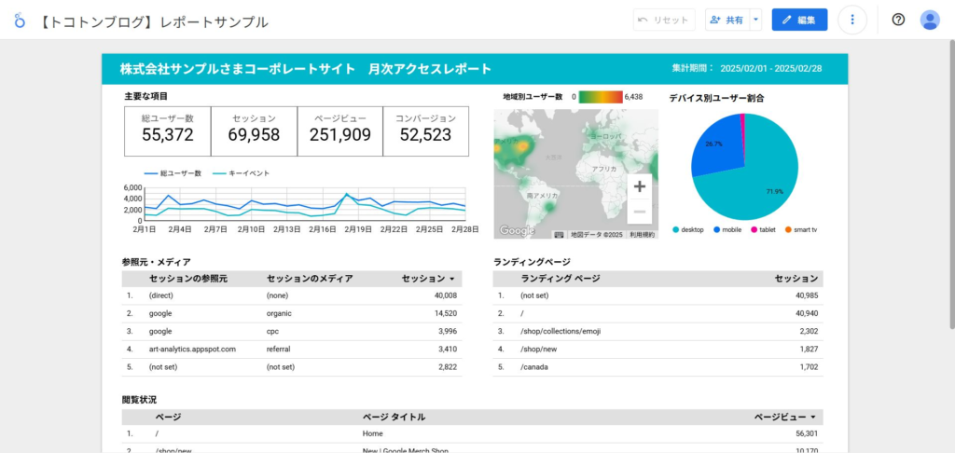Sort by セッション column in 参照元 table

[428, 279]
